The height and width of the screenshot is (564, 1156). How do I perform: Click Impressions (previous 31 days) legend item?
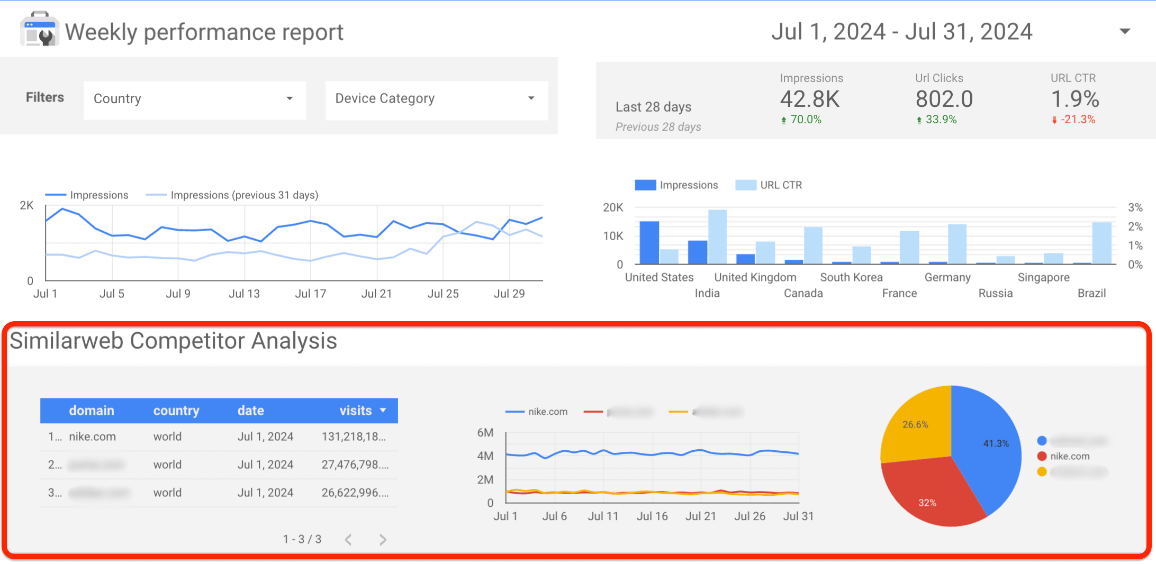click(232, 195)
